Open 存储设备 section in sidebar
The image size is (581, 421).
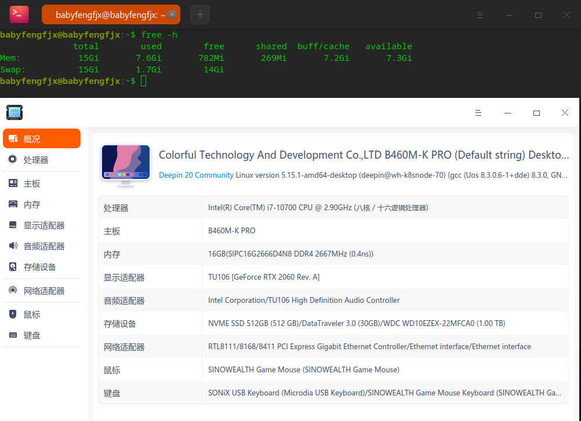[x=42, y=267]
